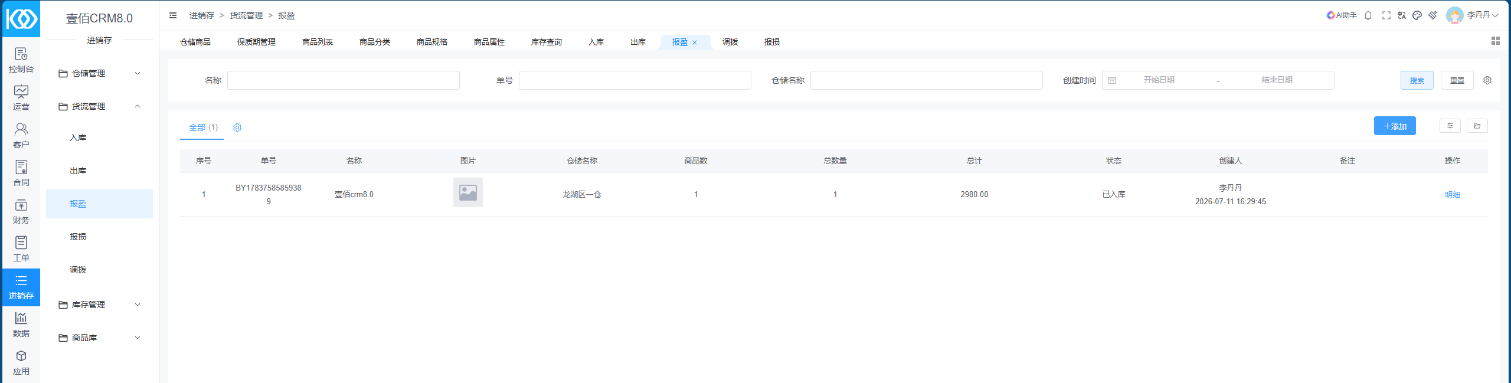Open the 数据 data sidebar icon

pos(21,325)
